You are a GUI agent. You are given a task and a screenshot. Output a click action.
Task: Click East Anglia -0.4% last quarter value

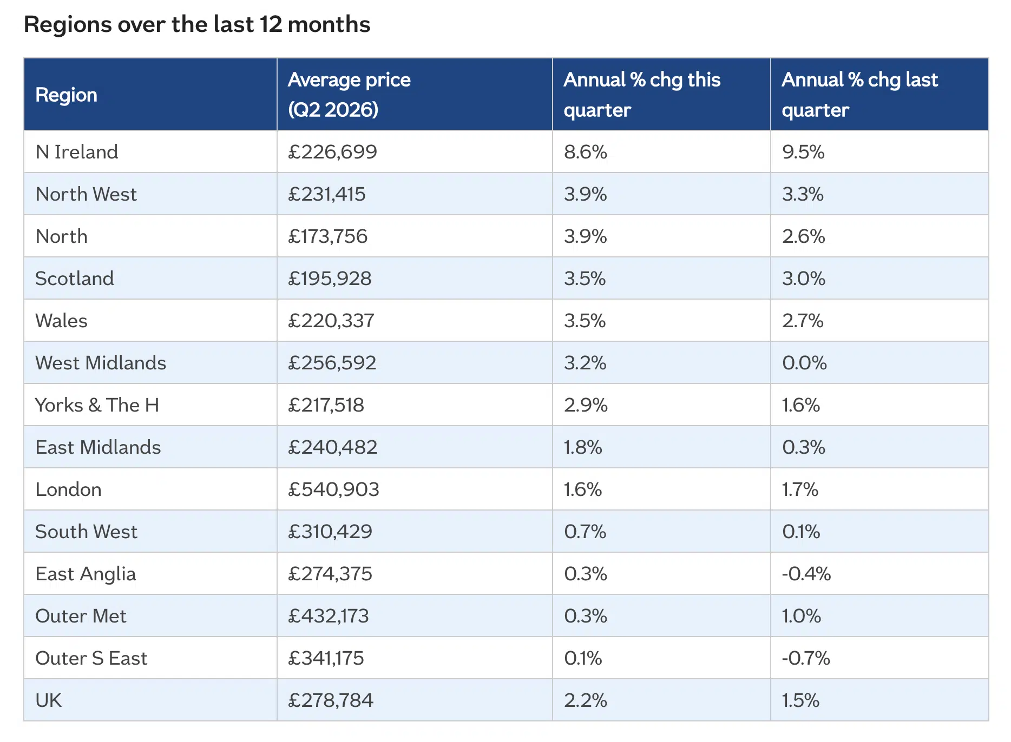[x=806, y=574]
